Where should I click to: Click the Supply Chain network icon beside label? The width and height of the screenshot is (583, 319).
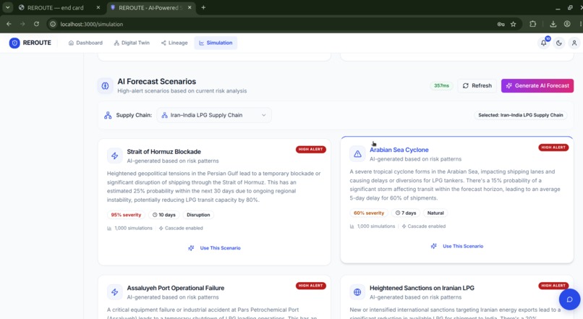tap(108, 115)
